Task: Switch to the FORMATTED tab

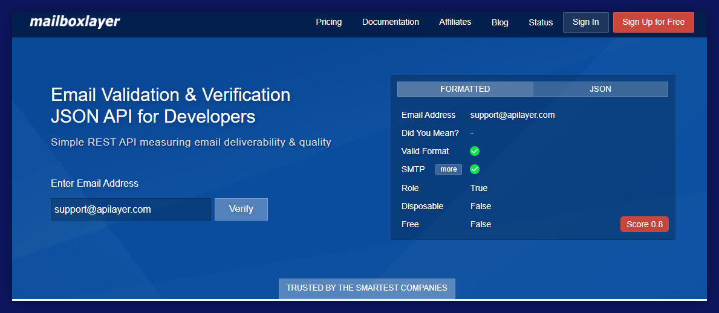Action: point(465,89)
